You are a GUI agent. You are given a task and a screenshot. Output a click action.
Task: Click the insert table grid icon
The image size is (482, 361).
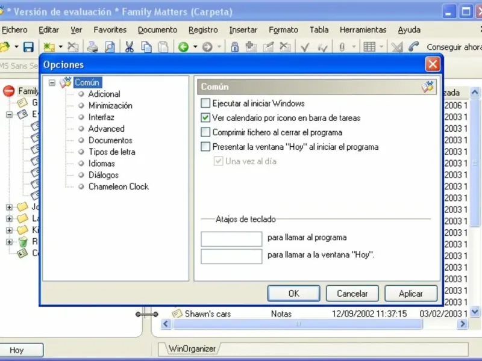[369, 47]
